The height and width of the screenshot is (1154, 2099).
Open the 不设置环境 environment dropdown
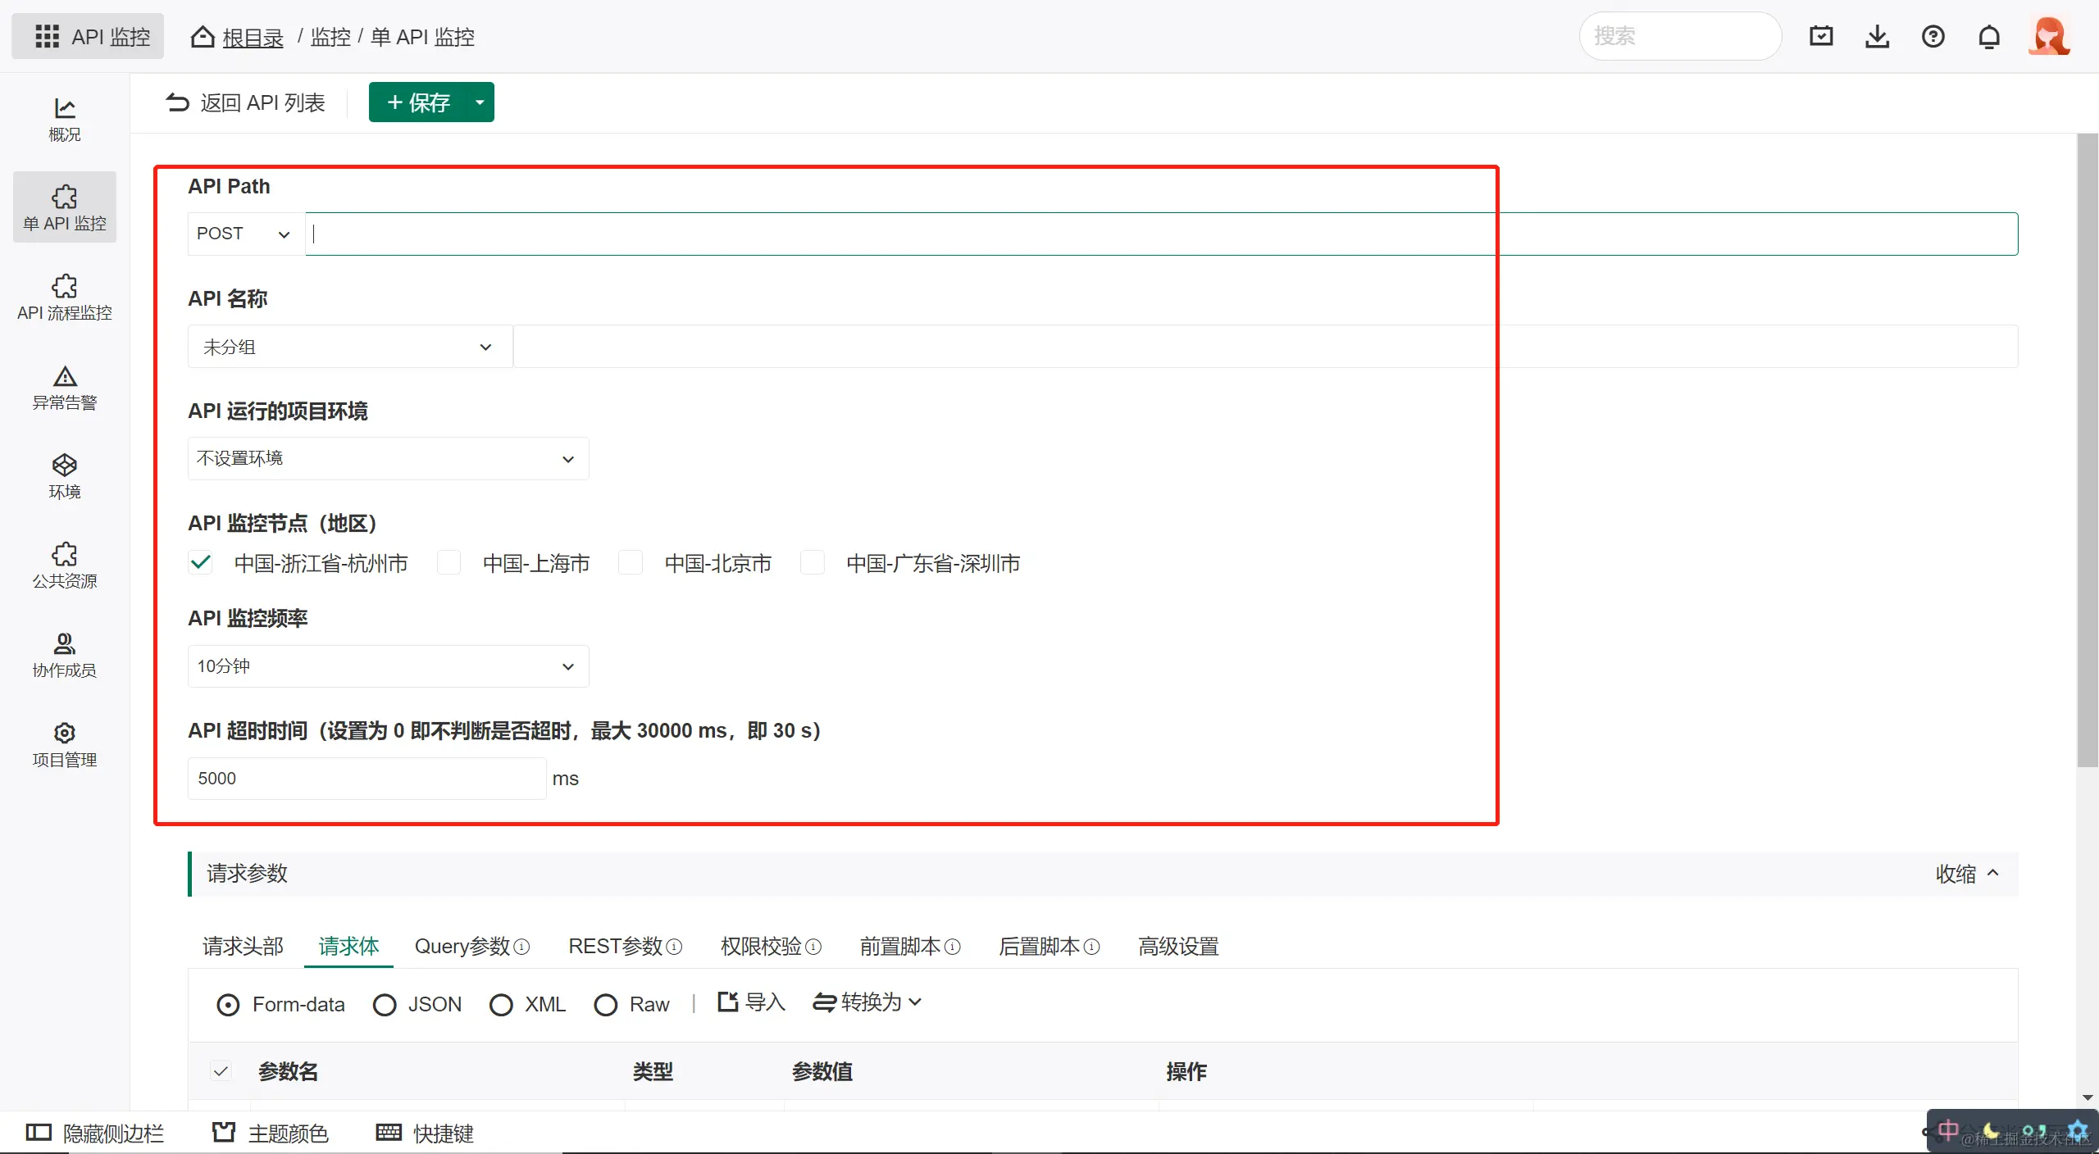[388, 459]
